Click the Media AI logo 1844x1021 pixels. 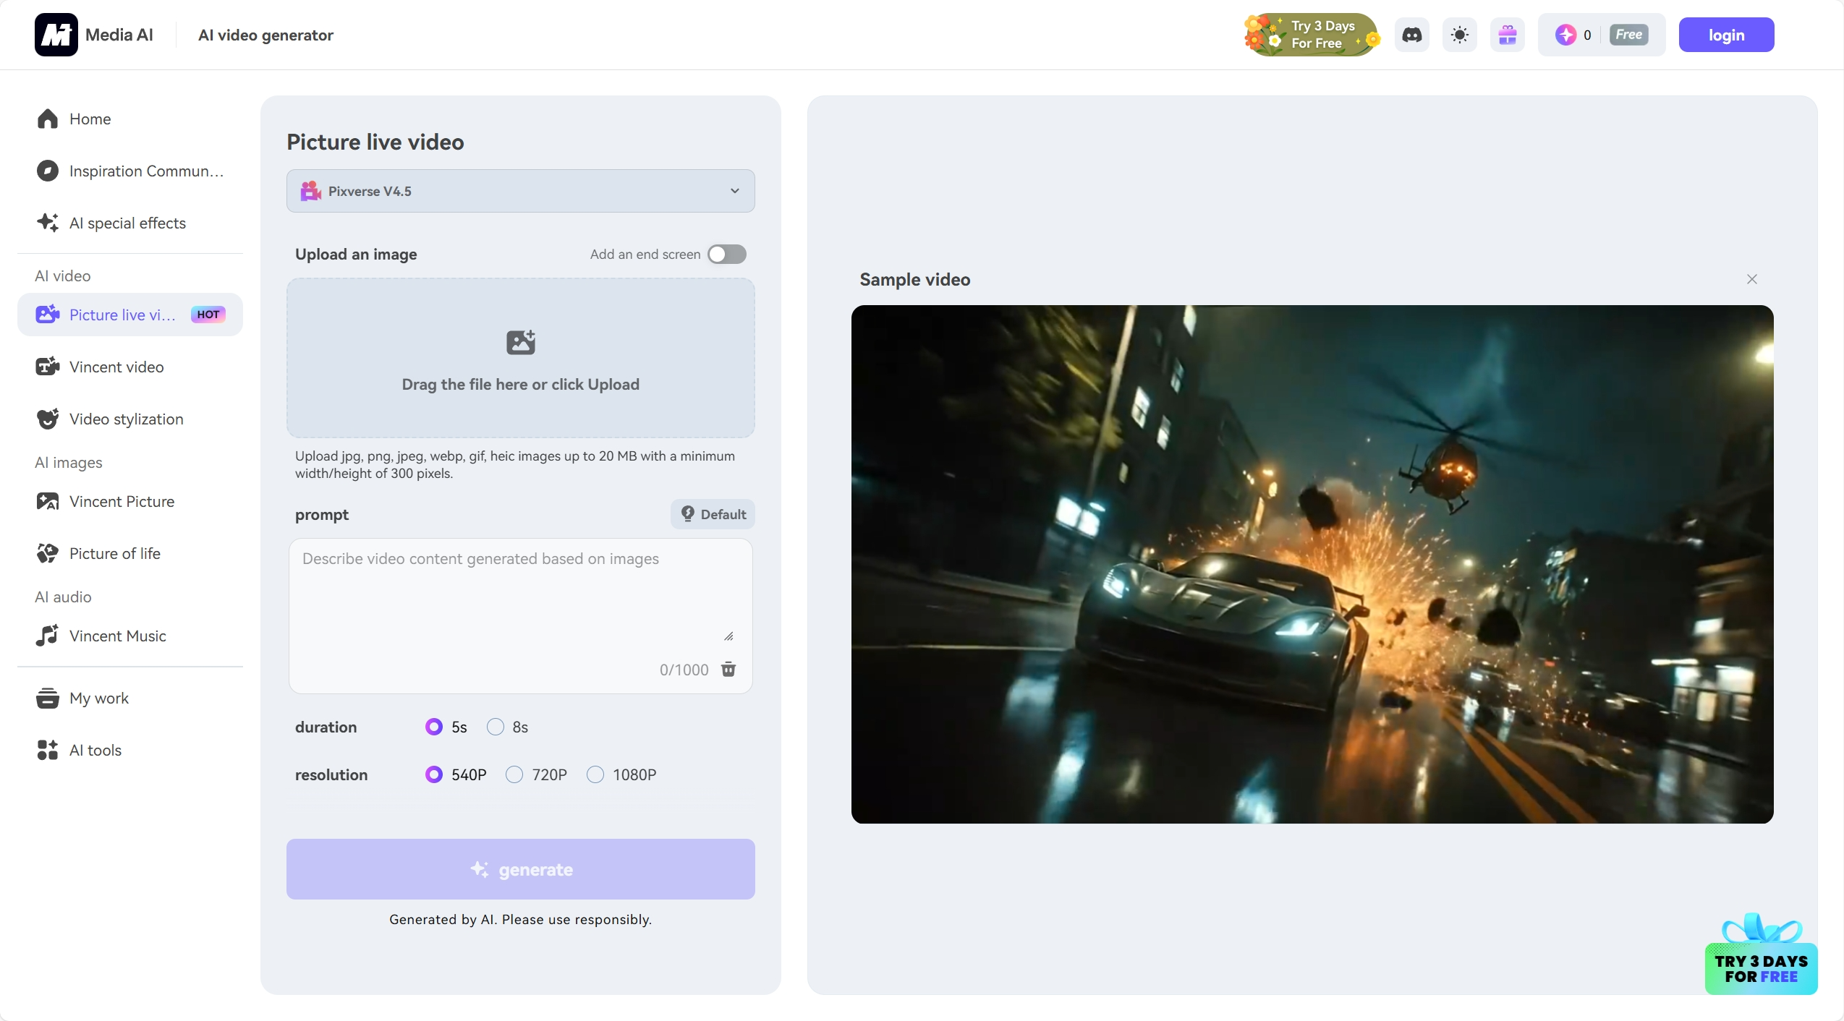pyautogui.click(x=56, y=35)
